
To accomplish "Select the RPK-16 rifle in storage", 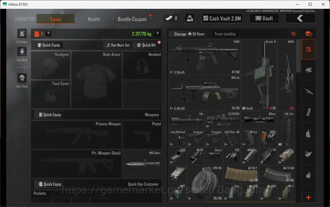I will pos(205,93).
